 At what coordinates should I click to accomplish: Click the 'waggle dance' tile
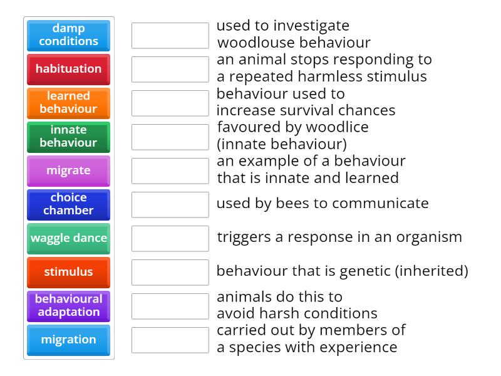[69, 238]
